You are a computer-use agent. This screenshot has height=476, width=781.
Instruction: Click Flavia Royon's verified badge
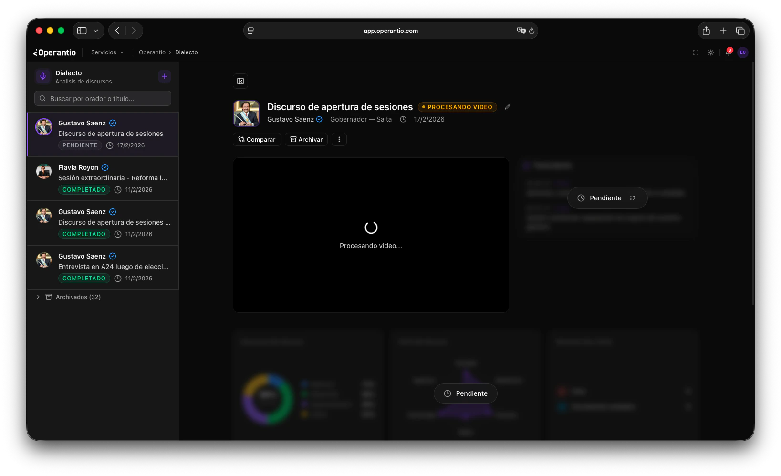click(x=105, y=167)
